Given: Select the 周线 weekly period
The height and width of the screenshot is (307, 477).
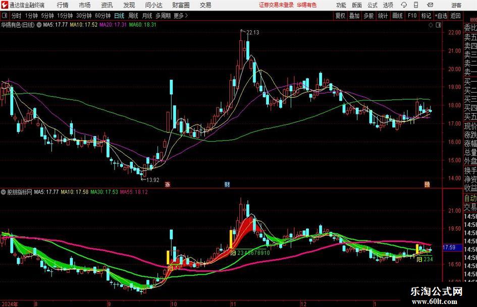Looking at the screenshot, I should point(133,16).
